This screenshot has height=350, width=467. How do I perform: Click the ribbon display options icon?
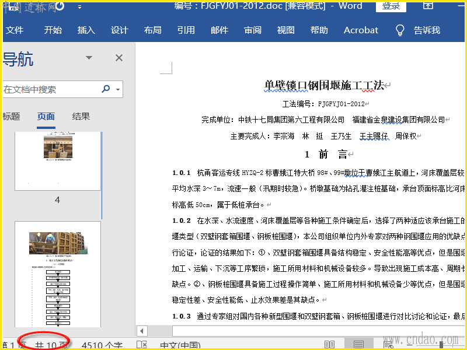pyautogui.click(x=428, y=6)
